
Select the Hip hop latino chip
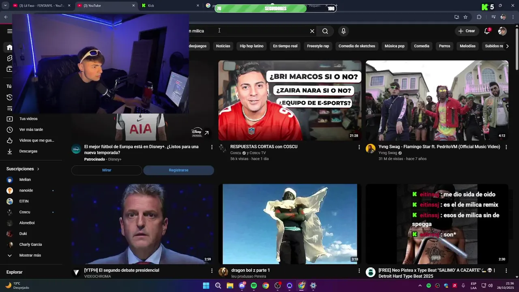tap(251, 46)
